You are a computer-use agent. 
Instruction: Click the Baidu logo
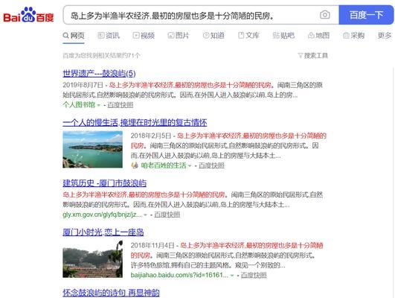(28, 15)
